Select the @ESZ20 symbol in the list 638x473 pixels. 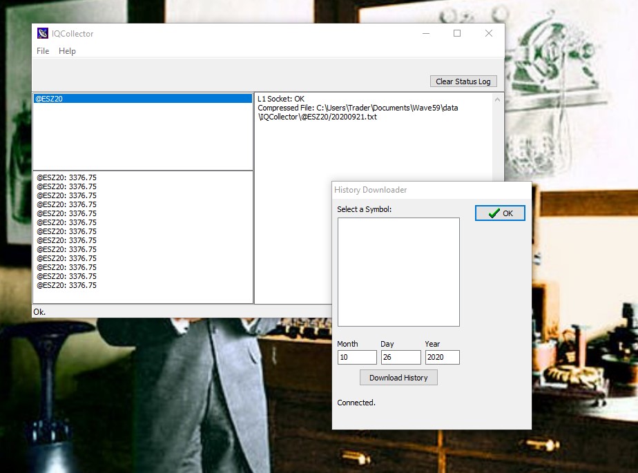(143, 99)
